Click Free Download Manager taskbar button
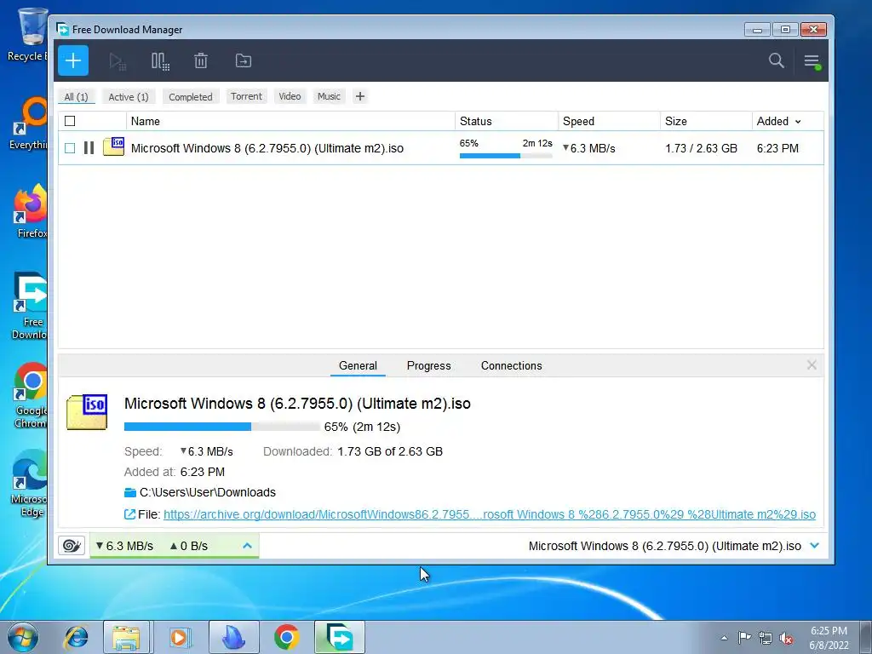 point(339,637)
